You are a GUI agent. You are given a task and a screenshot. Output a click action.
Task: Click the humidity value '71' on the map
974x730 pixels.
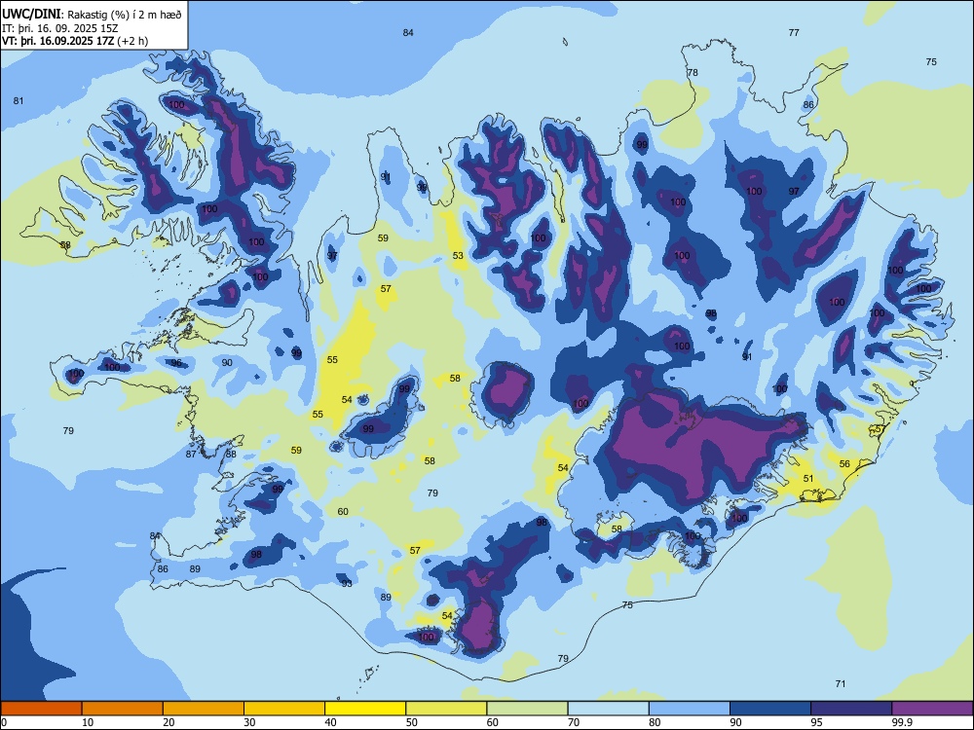pos(841,684)
